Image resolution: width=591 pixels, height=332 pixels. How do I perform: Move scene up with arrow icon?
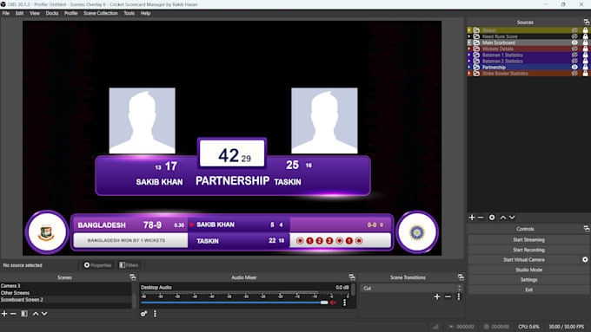point(36,314)
